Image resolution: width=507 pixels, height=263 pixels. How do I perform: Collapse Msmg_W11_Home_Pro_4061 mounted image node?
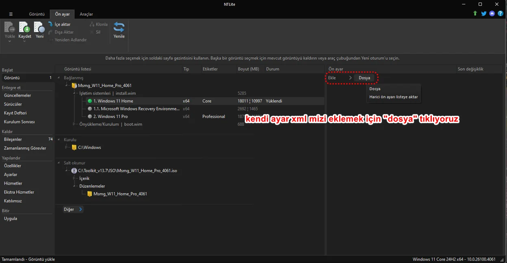pos(66,86)
